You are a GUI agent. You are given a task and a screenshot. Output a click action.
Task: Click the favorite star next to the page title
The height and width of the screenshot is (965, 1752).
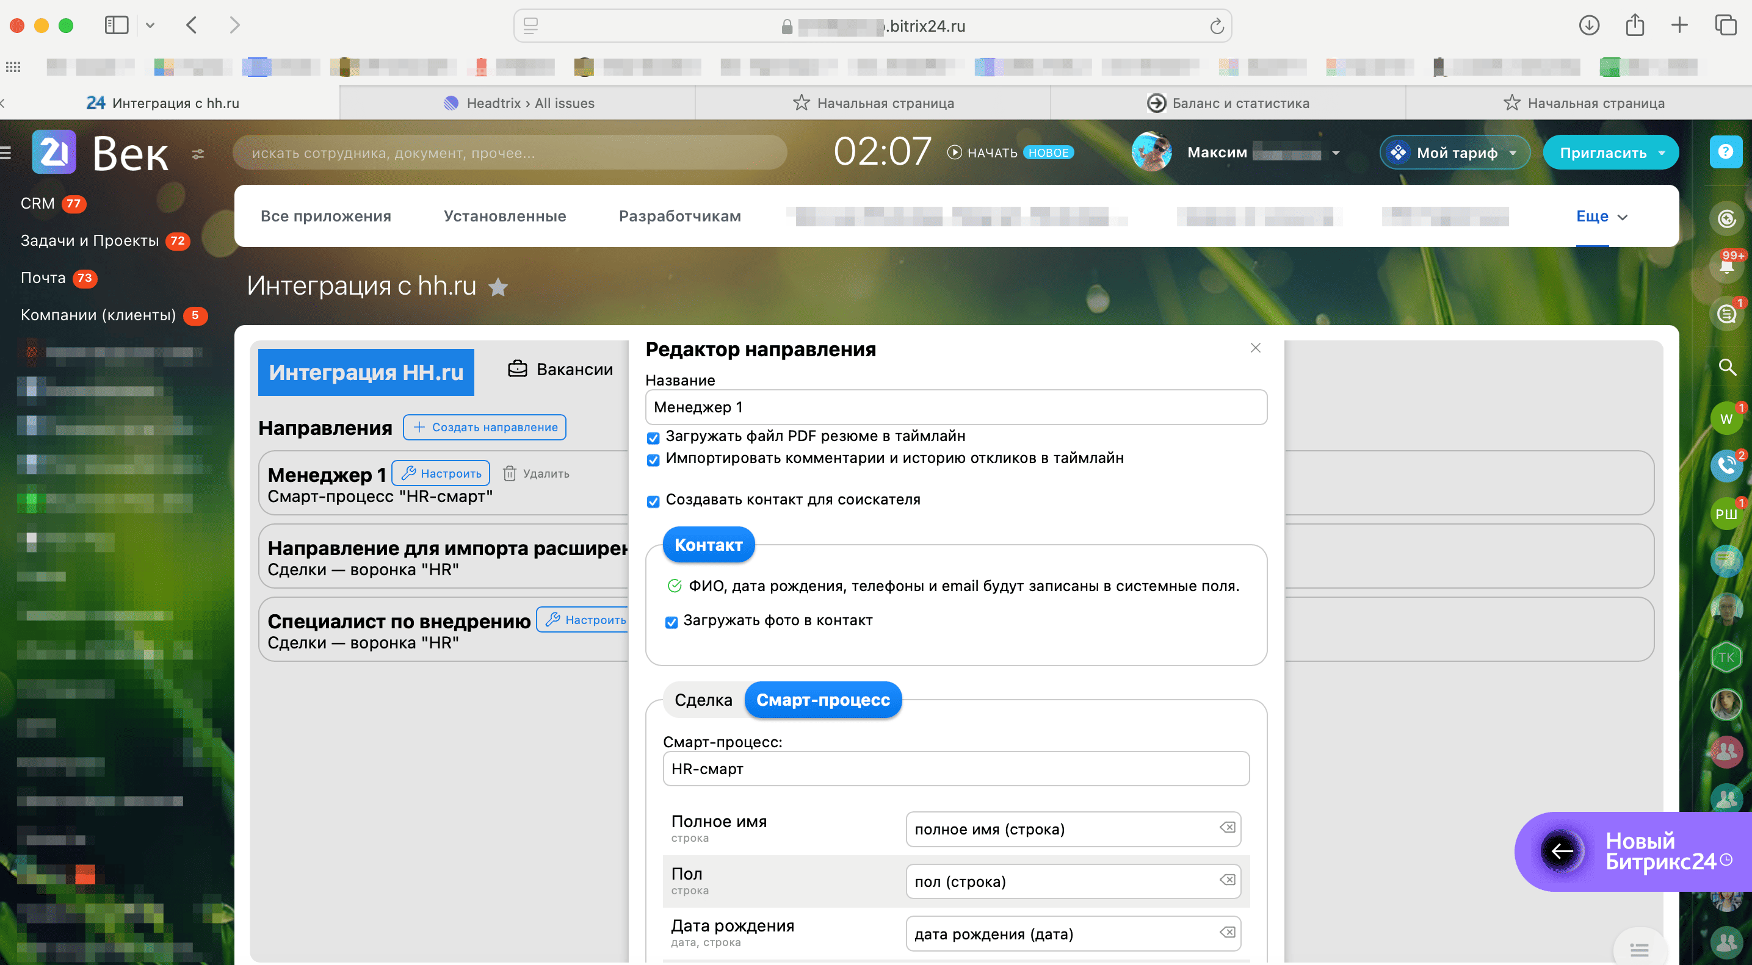point(499,287)
